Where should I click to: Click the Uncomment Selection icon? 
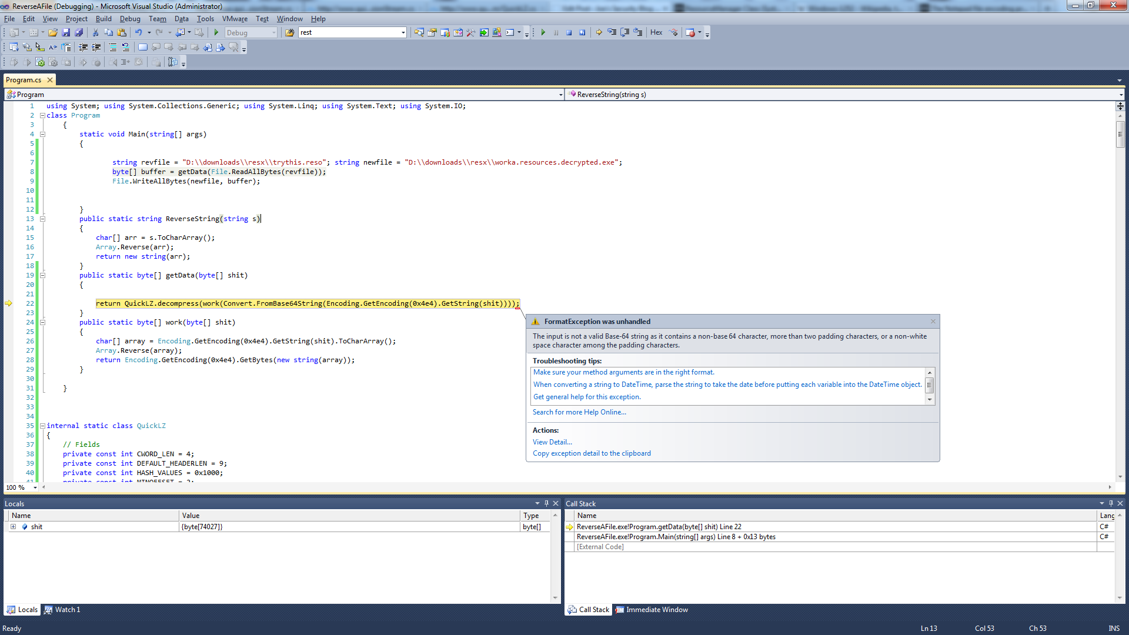pyautogui.click(x=125, y=47)
